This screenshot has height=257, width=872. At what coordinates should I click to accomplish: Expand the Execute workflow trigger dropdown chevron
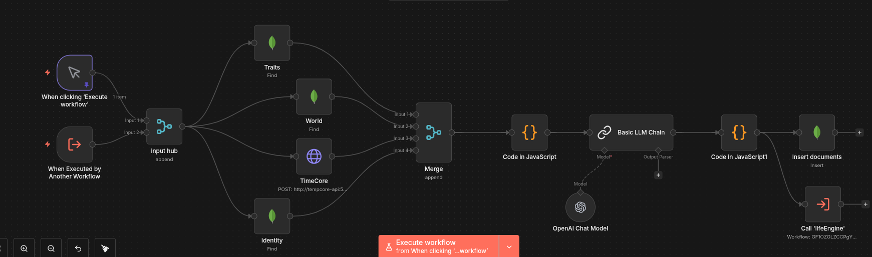(x=509, y=246)
